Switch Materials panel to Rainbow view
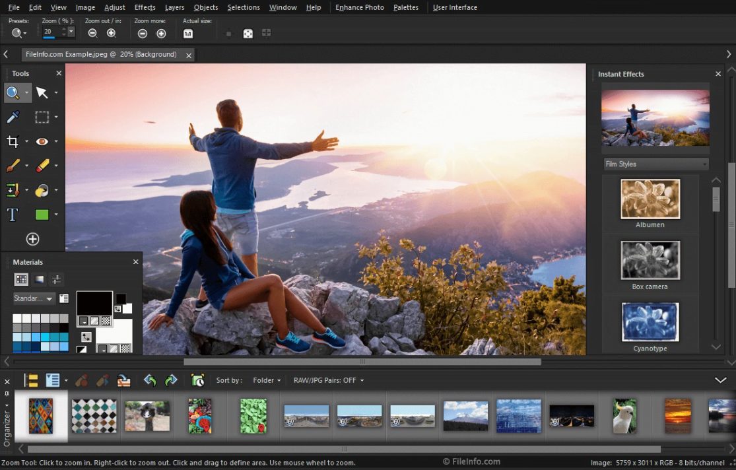Screen dimensions: 736x470 point(38,279)
